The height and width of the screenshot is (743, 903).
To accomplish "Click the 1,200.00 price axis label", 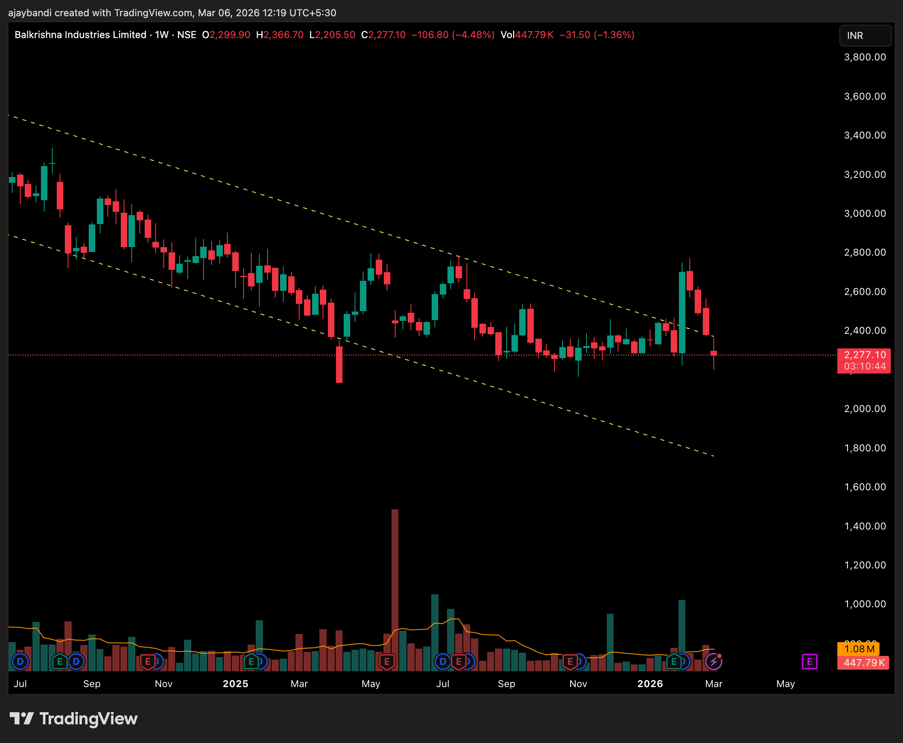I will pos(865,565).
